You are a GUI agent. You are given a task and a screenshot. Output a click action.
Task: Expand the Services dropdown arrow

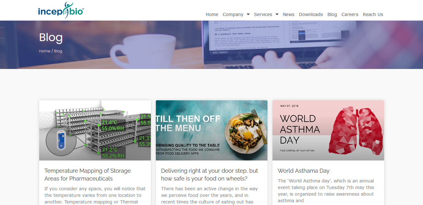click(x=277, y=14)
